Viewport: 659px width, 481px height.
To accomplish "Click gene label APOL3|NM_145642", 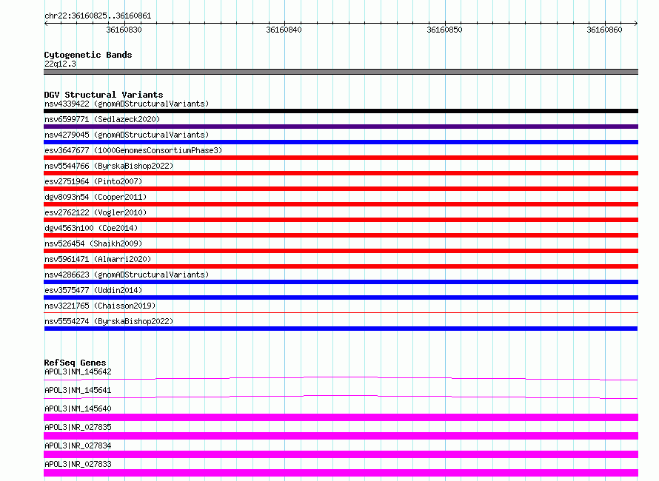I will click(78, 371).
